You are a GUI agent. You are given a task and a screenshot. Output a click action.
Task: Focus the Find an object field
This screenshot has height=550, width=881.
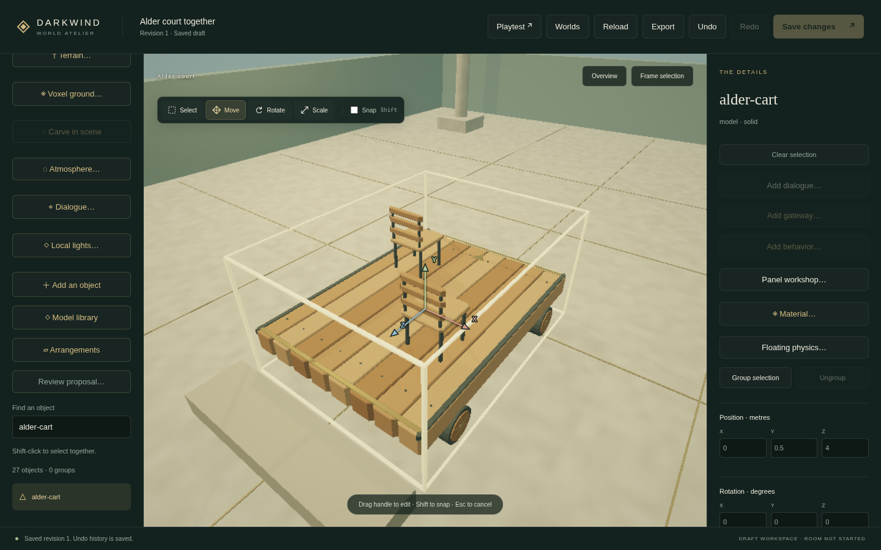[72, 427]
